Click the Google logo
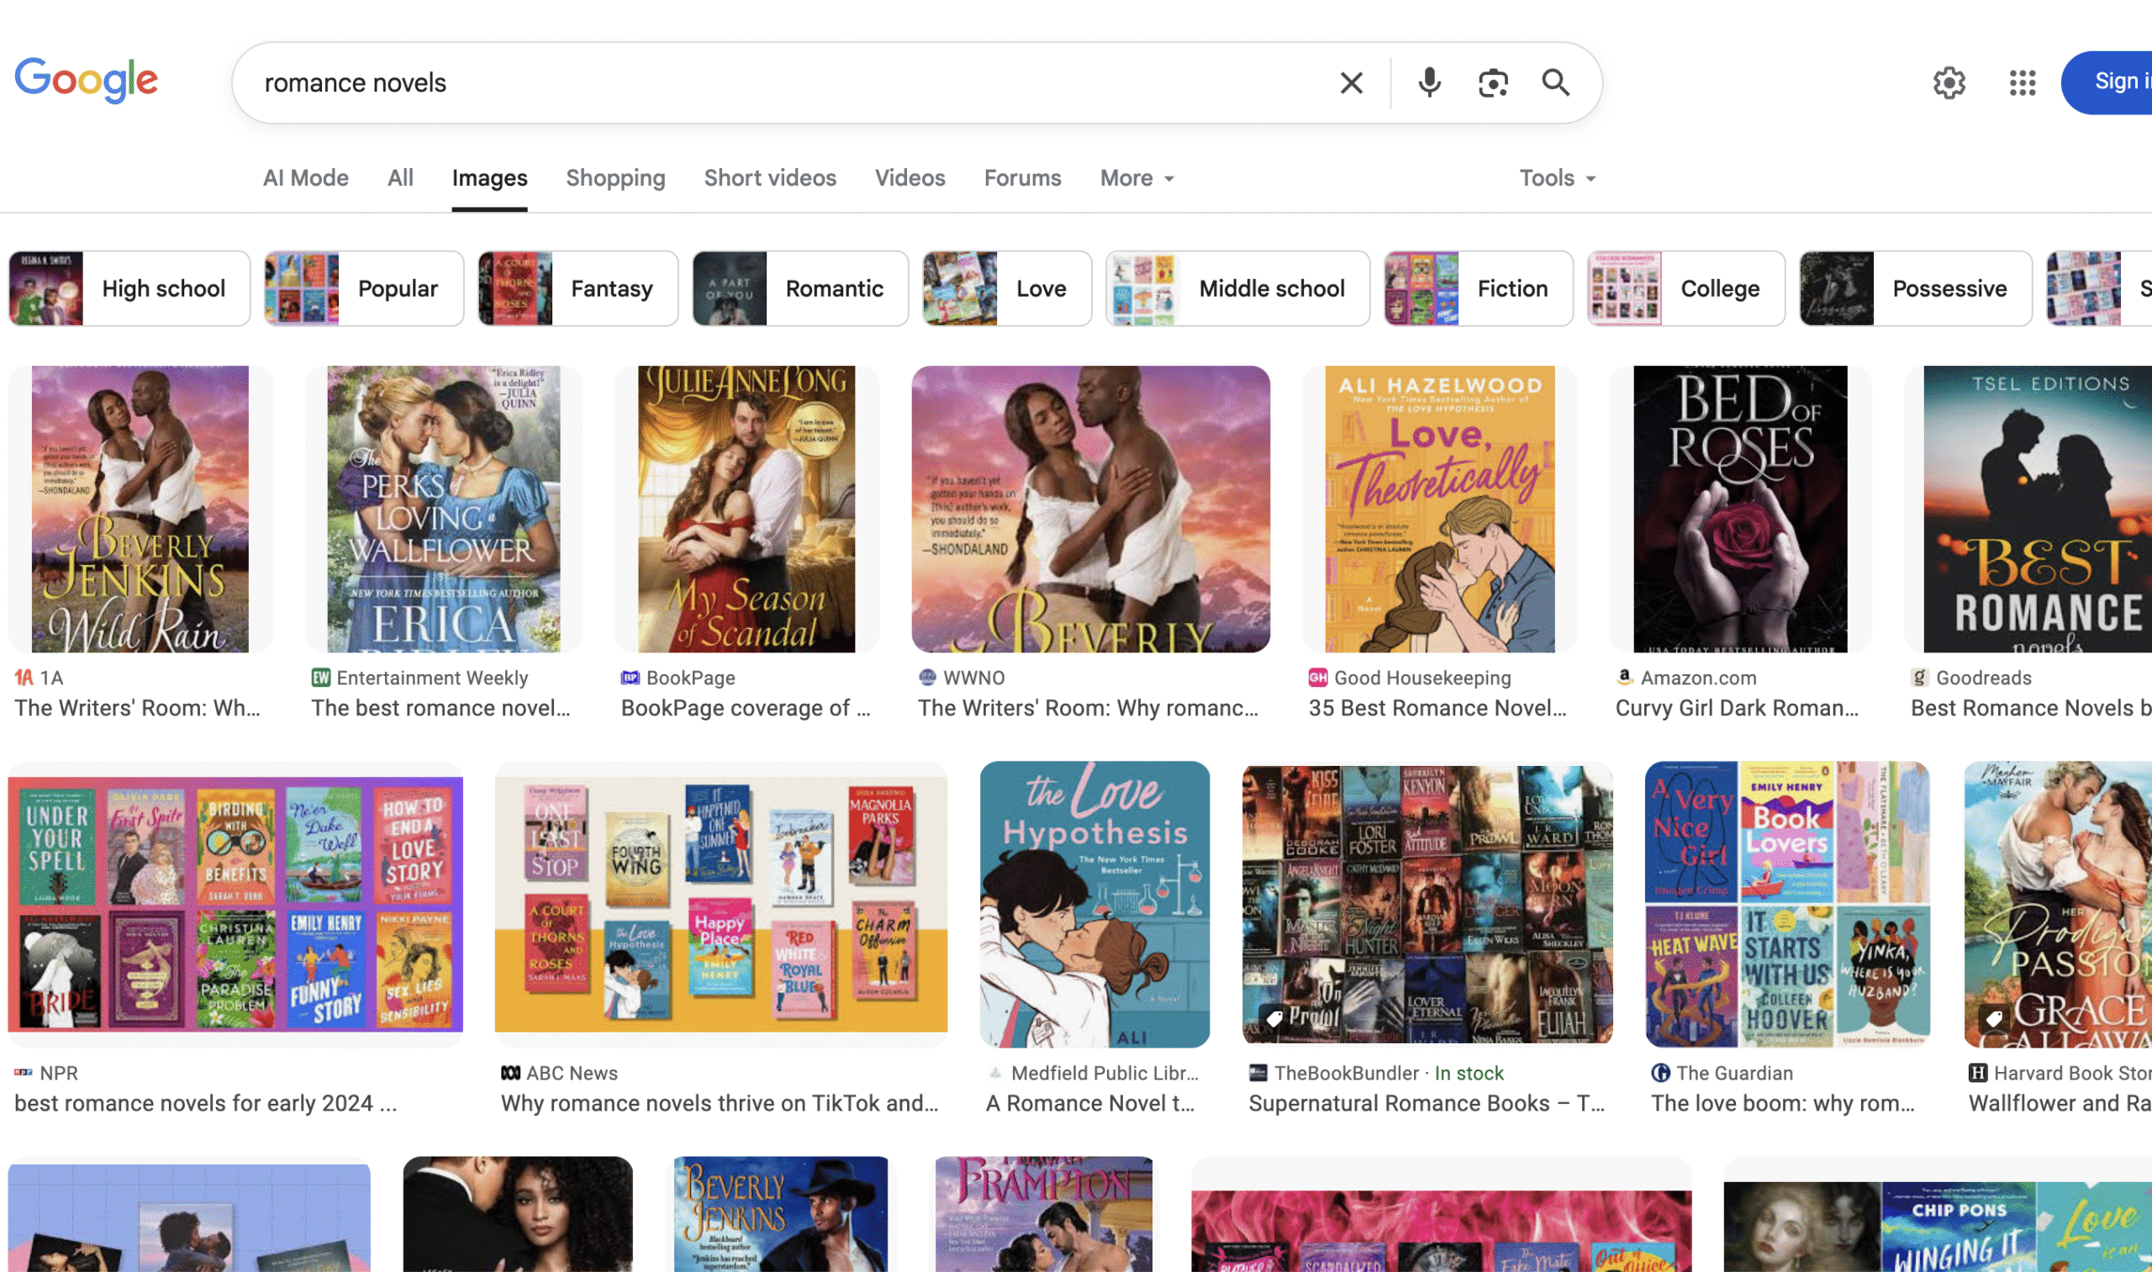 [x=86, y=80]
